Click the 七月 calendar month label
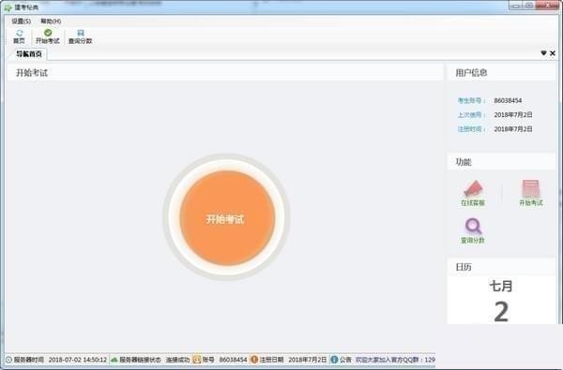The width and height of the screenshot is (563, 370). 501,286
